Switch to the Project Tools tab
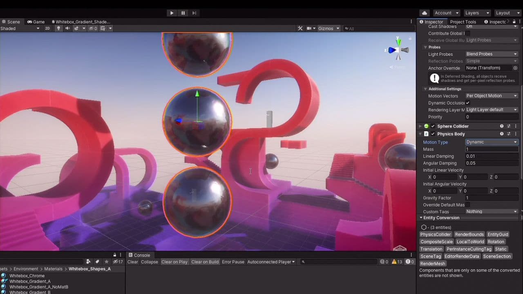523x294 pixels. (463, 22)
